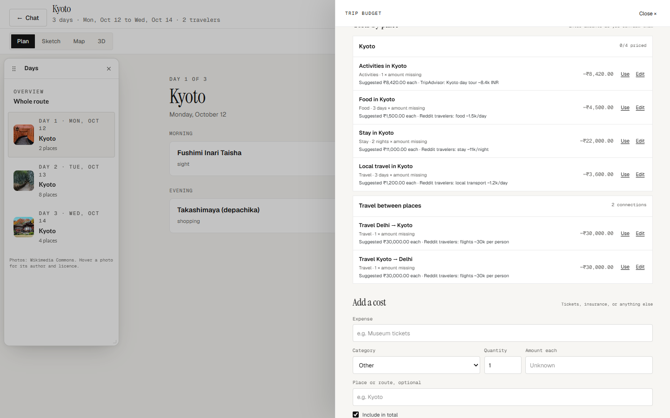Click the '~₹22,000.00' Stay amount

click(596, 141)
